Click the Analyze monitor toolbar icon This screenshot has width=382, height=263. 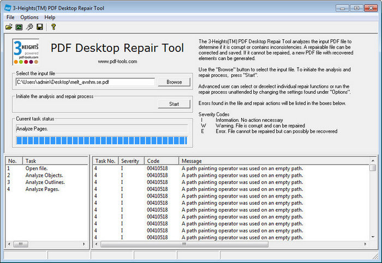19,27
